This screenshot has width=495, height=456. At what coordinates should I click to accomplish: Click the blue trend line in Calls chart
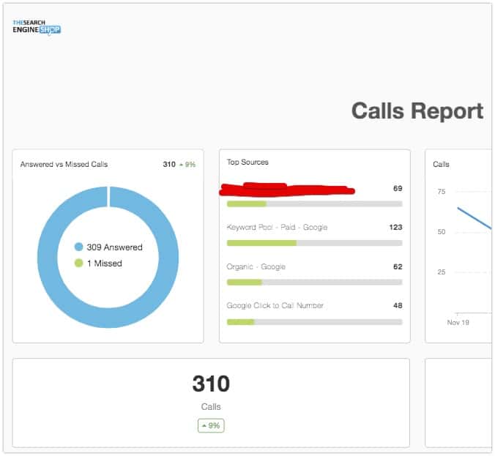[474, 217]
